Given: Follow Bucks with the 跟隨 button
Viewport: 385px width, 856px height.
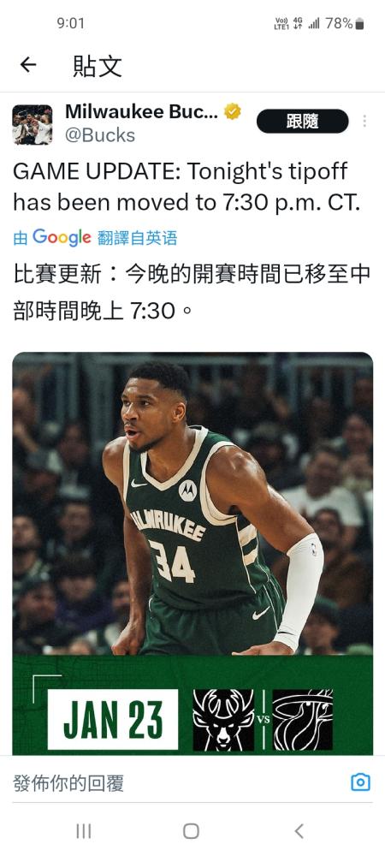Looking at the screenshot, I should coord(302,122).
